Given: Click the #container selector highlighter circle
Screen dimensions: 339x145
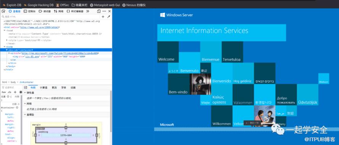Looking at the screenshot, I should tap(17, 107).
